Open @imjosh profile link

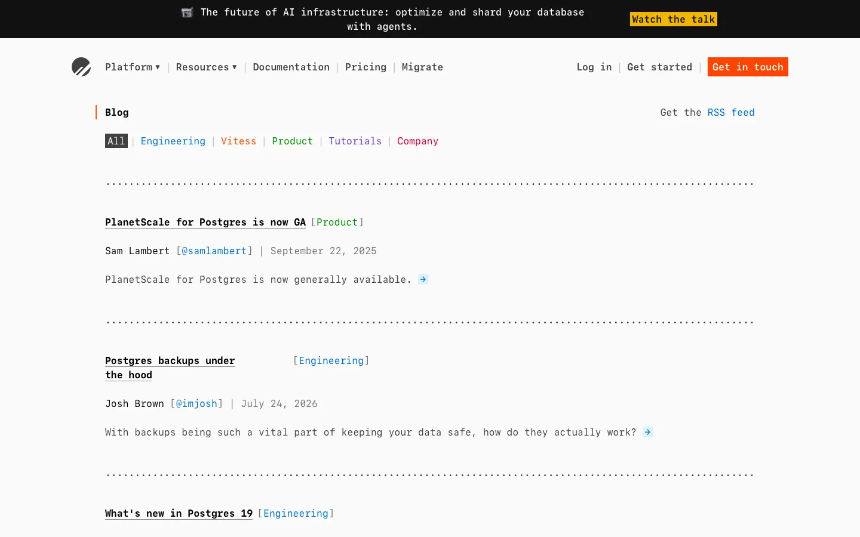(x=196, y=403)
